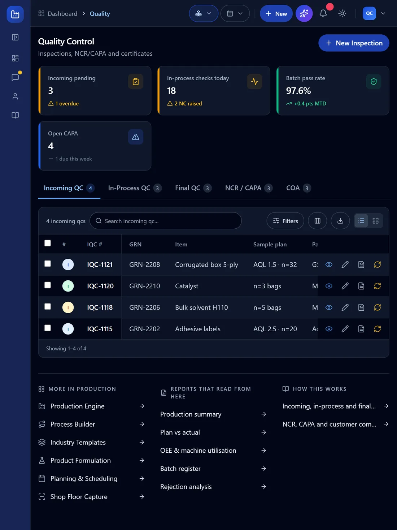Image resolution: width=397 pixels, height=530 pixels.
Task: Download the incoming QC list
Action: (340, 221)
